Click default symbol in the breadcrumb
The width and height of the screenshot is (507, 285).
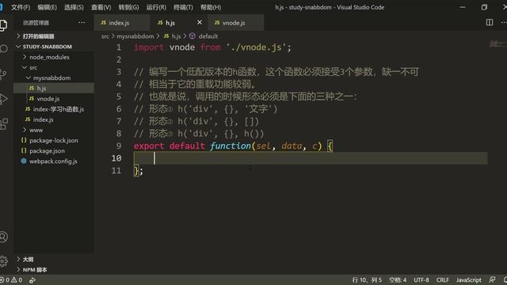click(208, 36)
